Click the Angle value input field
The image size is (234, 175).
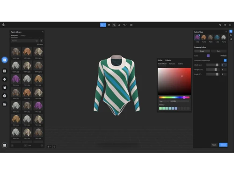[x=224, y=74]
